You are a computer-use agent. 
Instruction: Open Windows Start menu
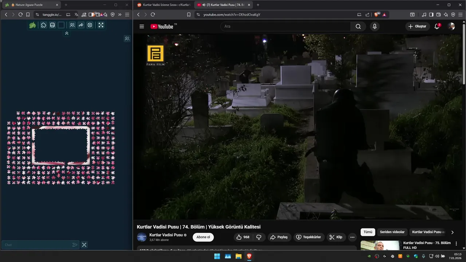tap(217, 256)
